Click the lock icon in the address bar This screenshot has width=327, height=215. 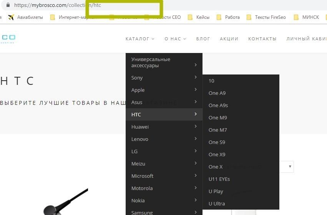click(8, 5)
